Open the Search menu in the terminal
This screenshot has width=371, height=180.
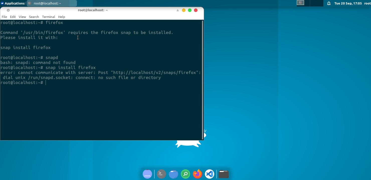(34, 17)
